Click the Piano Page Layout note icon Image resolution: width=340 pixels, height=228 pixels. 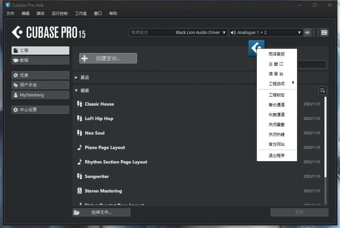click(x=80, y=147)
